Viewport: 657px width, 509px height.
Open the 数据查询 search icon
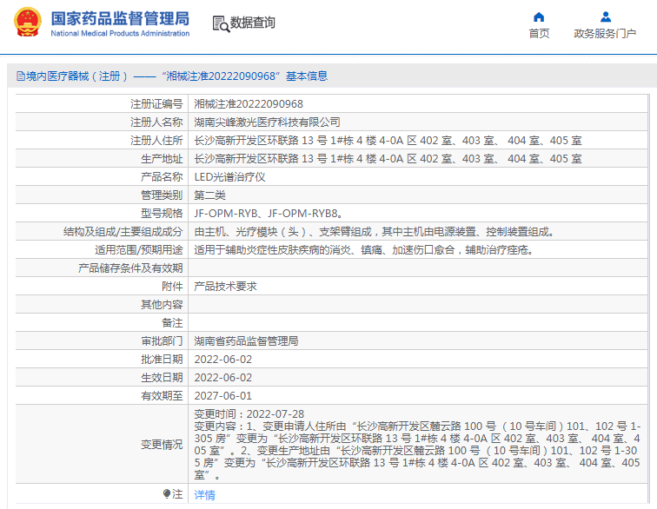(221, 23)
